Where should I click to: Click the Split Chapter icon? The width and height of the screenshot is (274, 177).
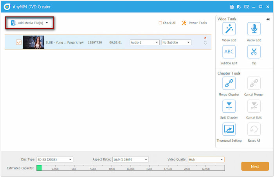pos(229,106)
